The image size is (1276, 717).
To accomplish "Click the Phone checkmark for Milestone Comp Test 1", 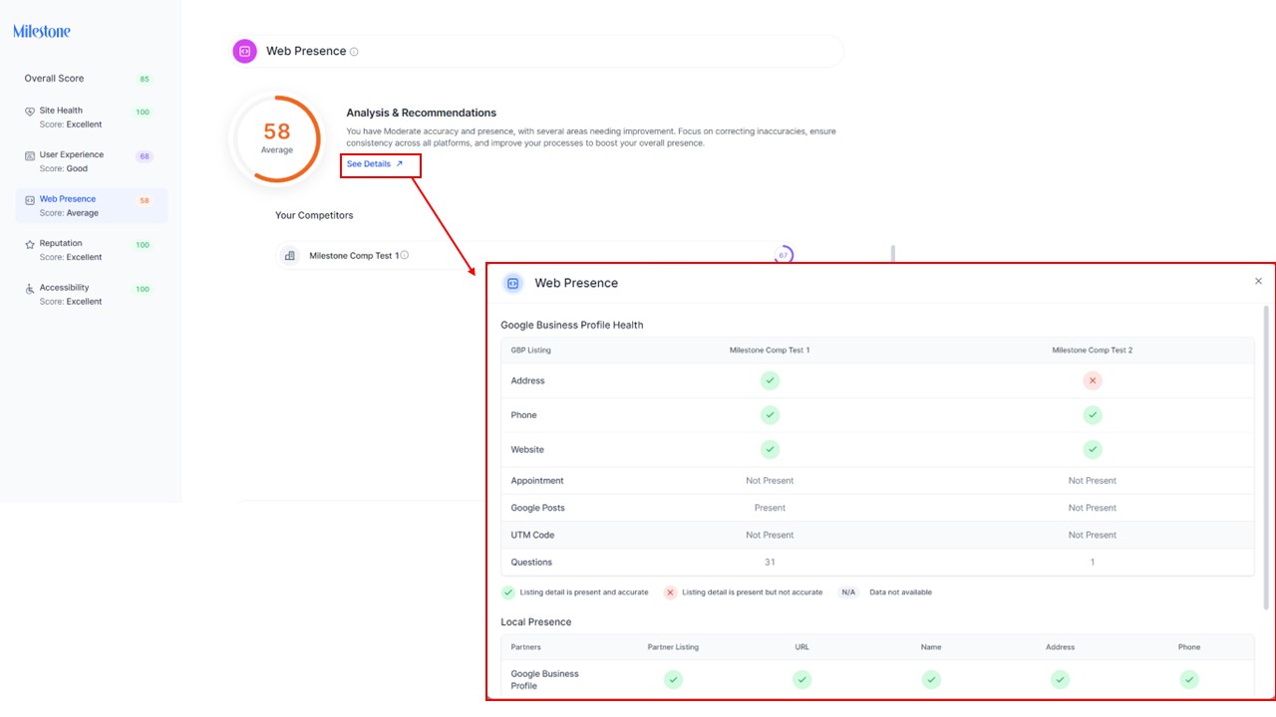I will click(770, 415).
